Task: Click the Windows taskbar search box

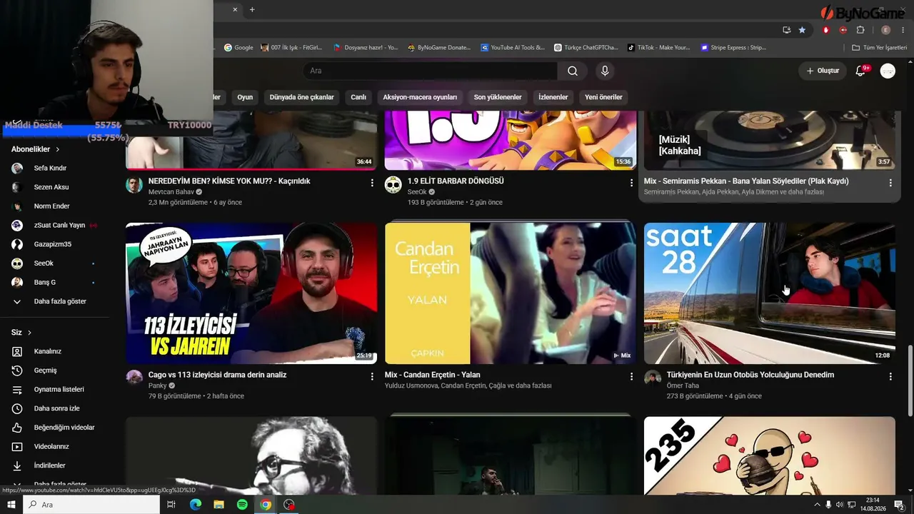Action: [x=91, y=505]
